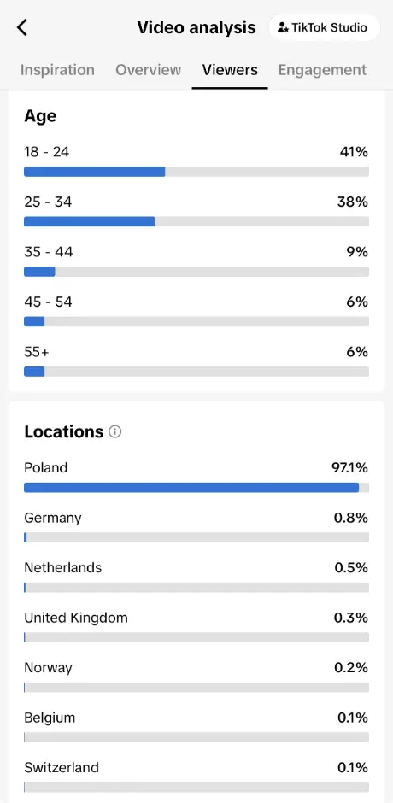Open the Locations info icon
The width and height of the screenshot is (393, 803).
click(x=115, y=432)
